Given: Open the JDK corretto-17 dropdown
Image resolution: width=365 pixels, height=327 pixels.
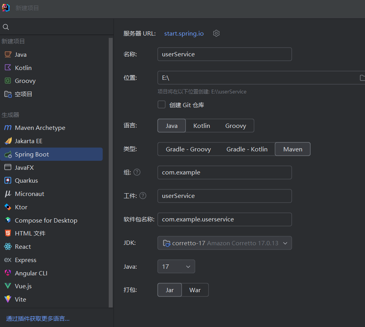Looking at the screenshot, I should coord(225,243).
